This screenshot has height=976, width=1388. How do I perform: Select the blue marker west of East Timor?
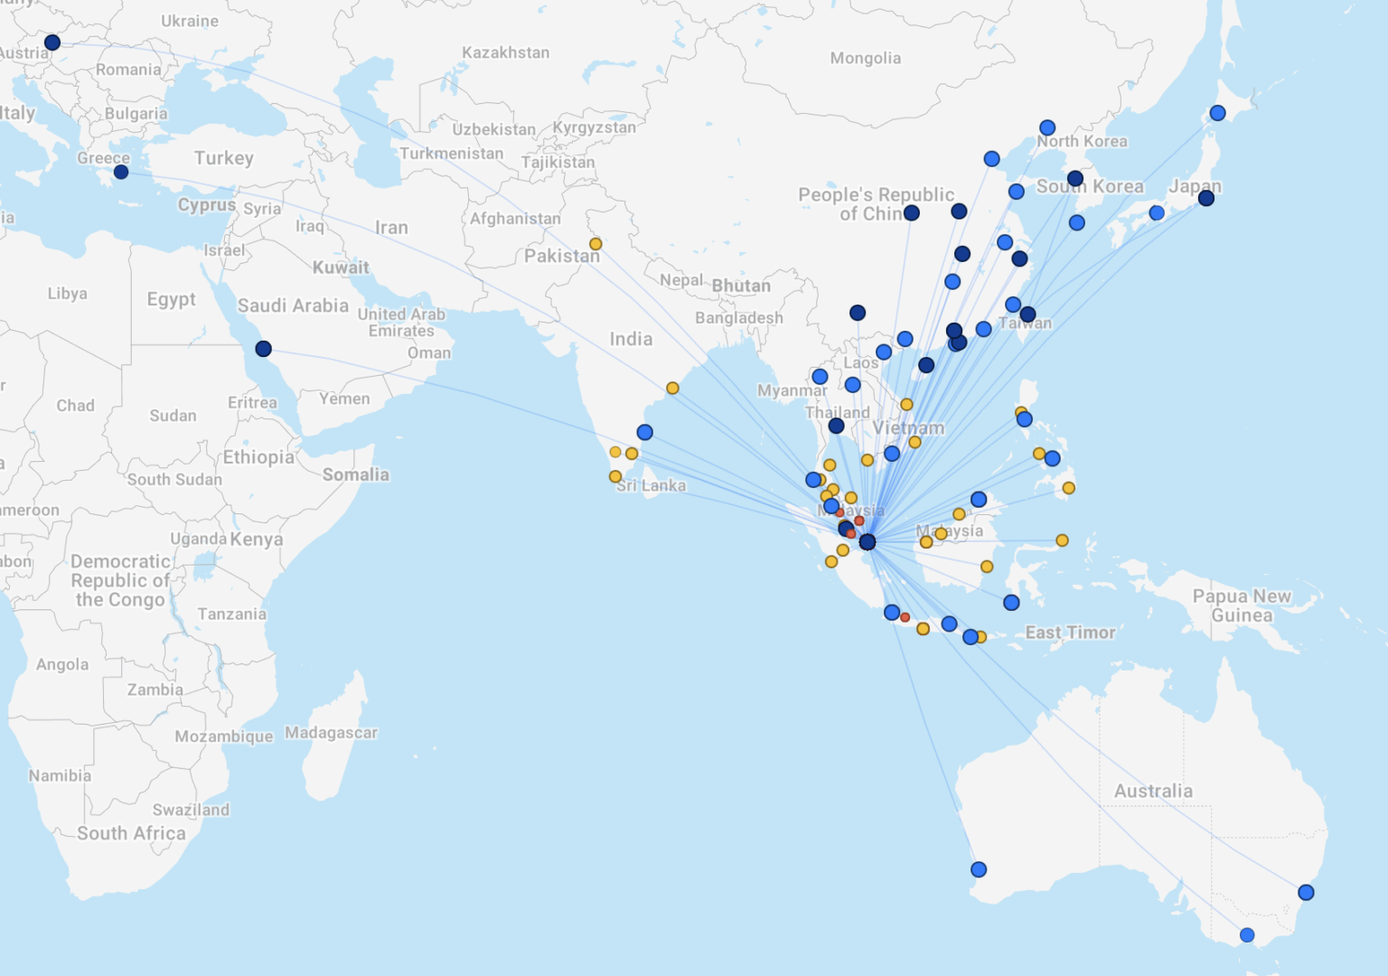(x=971, y=637)
